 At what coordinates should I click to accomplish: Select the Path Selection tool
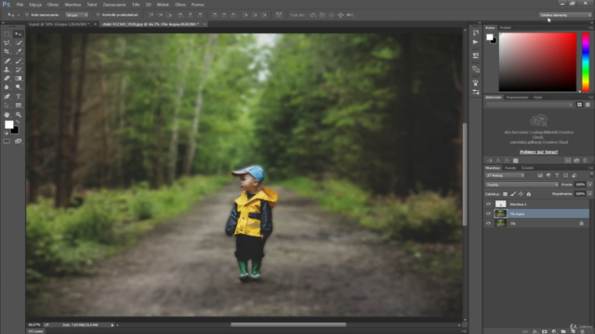point(7,105)
